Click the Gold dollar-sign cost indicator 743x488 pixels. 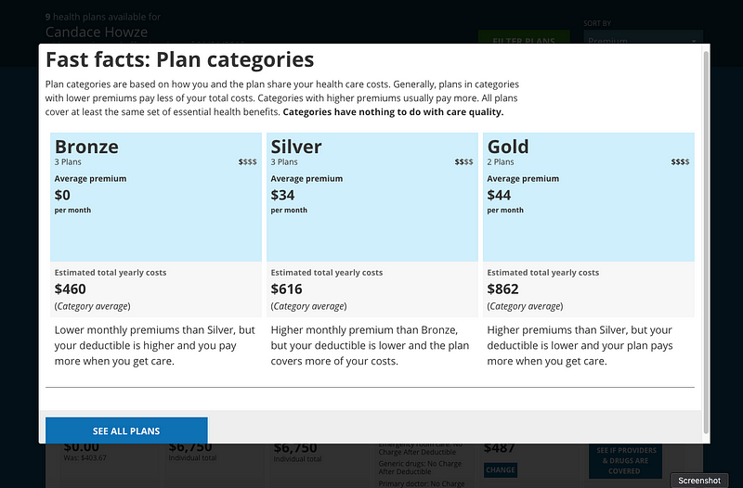point(680,162)
